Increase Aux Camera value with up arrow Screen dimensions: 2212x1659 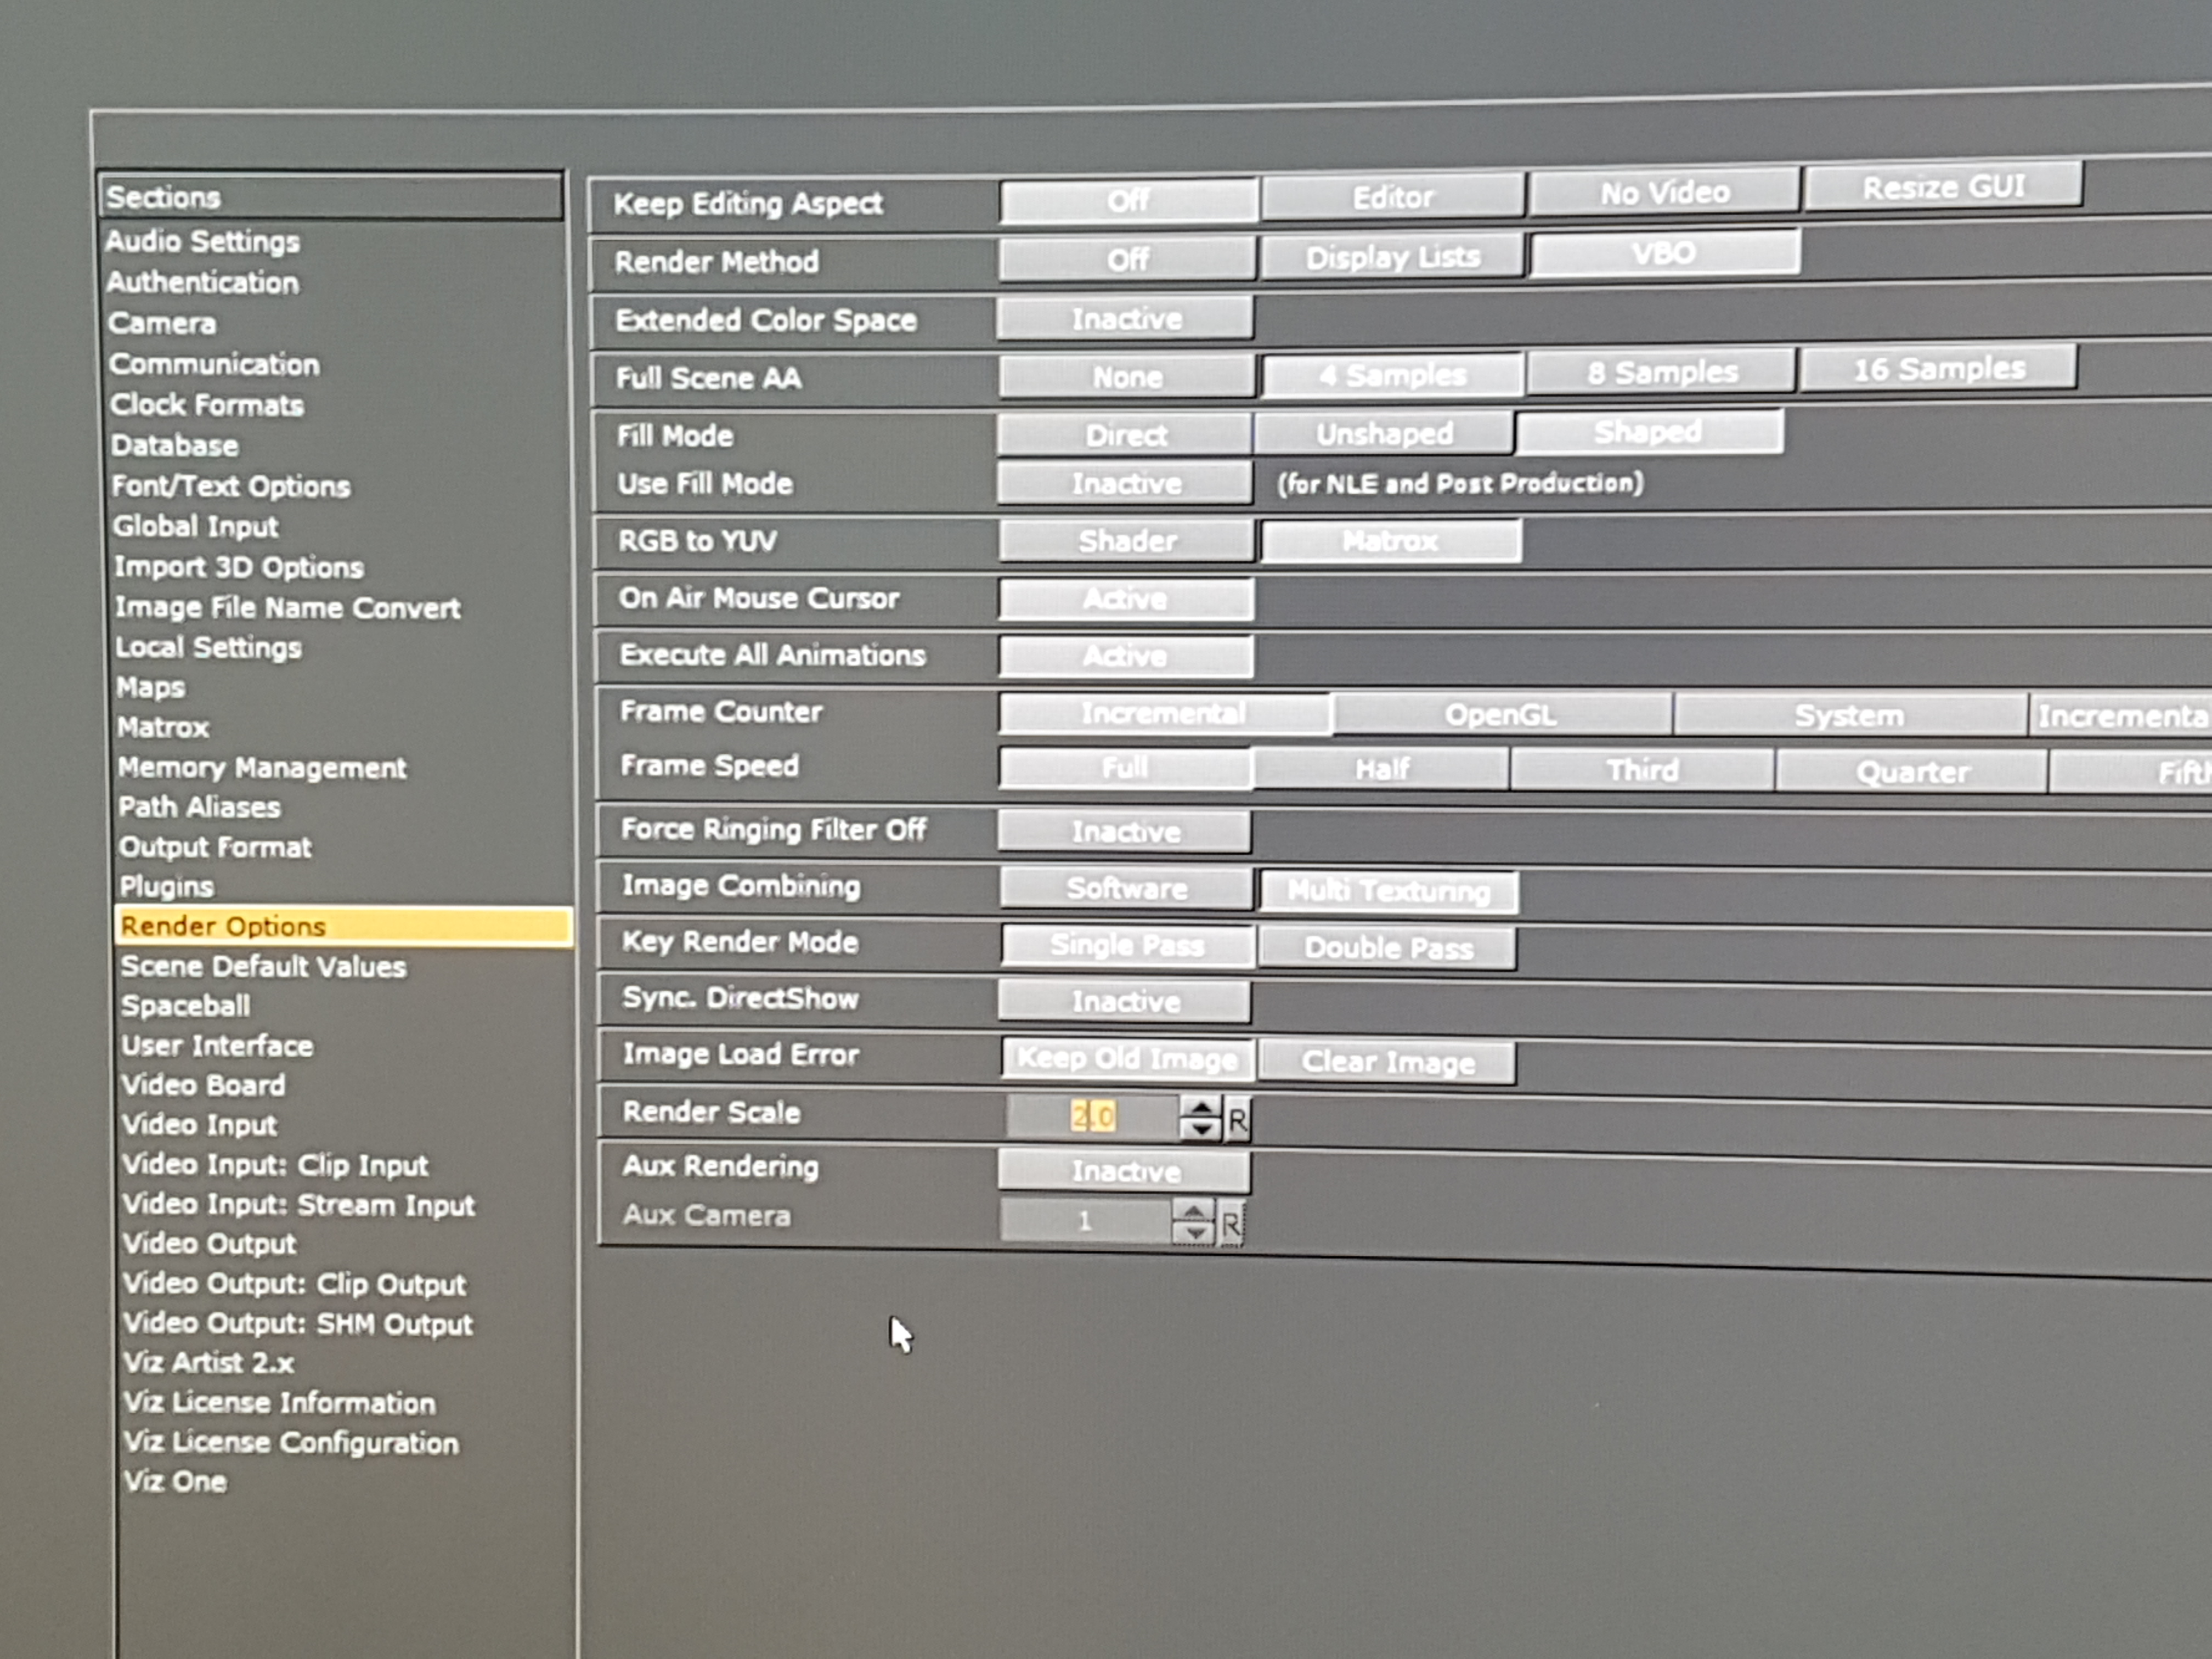[x=1192, y=1212]
